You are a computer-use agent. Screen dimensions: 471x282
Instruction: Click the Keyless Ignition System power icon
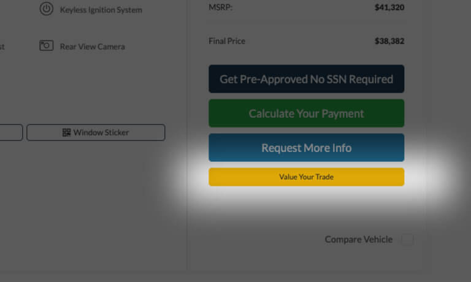click(x=47, y=9)
